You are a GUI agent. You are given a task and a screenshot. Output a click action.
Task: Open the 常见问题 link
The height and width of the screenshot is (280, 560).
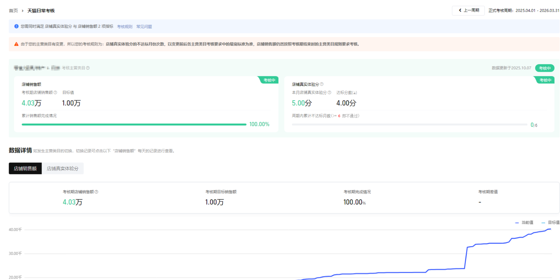pyautogui.click(x=144, y=27)
